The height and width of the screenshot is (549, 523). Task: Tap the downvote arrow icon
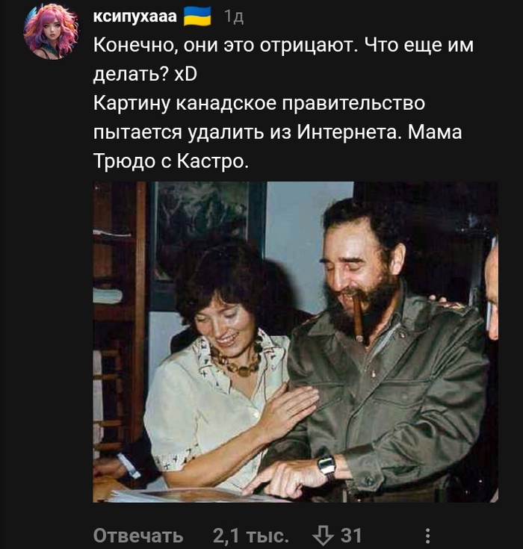tap(323, 536)
